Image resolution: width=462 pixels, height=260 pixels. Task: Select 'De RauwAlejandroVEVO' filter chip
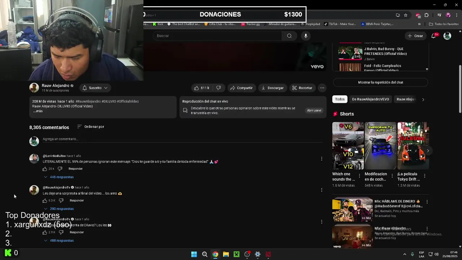(x=370, y=99)
